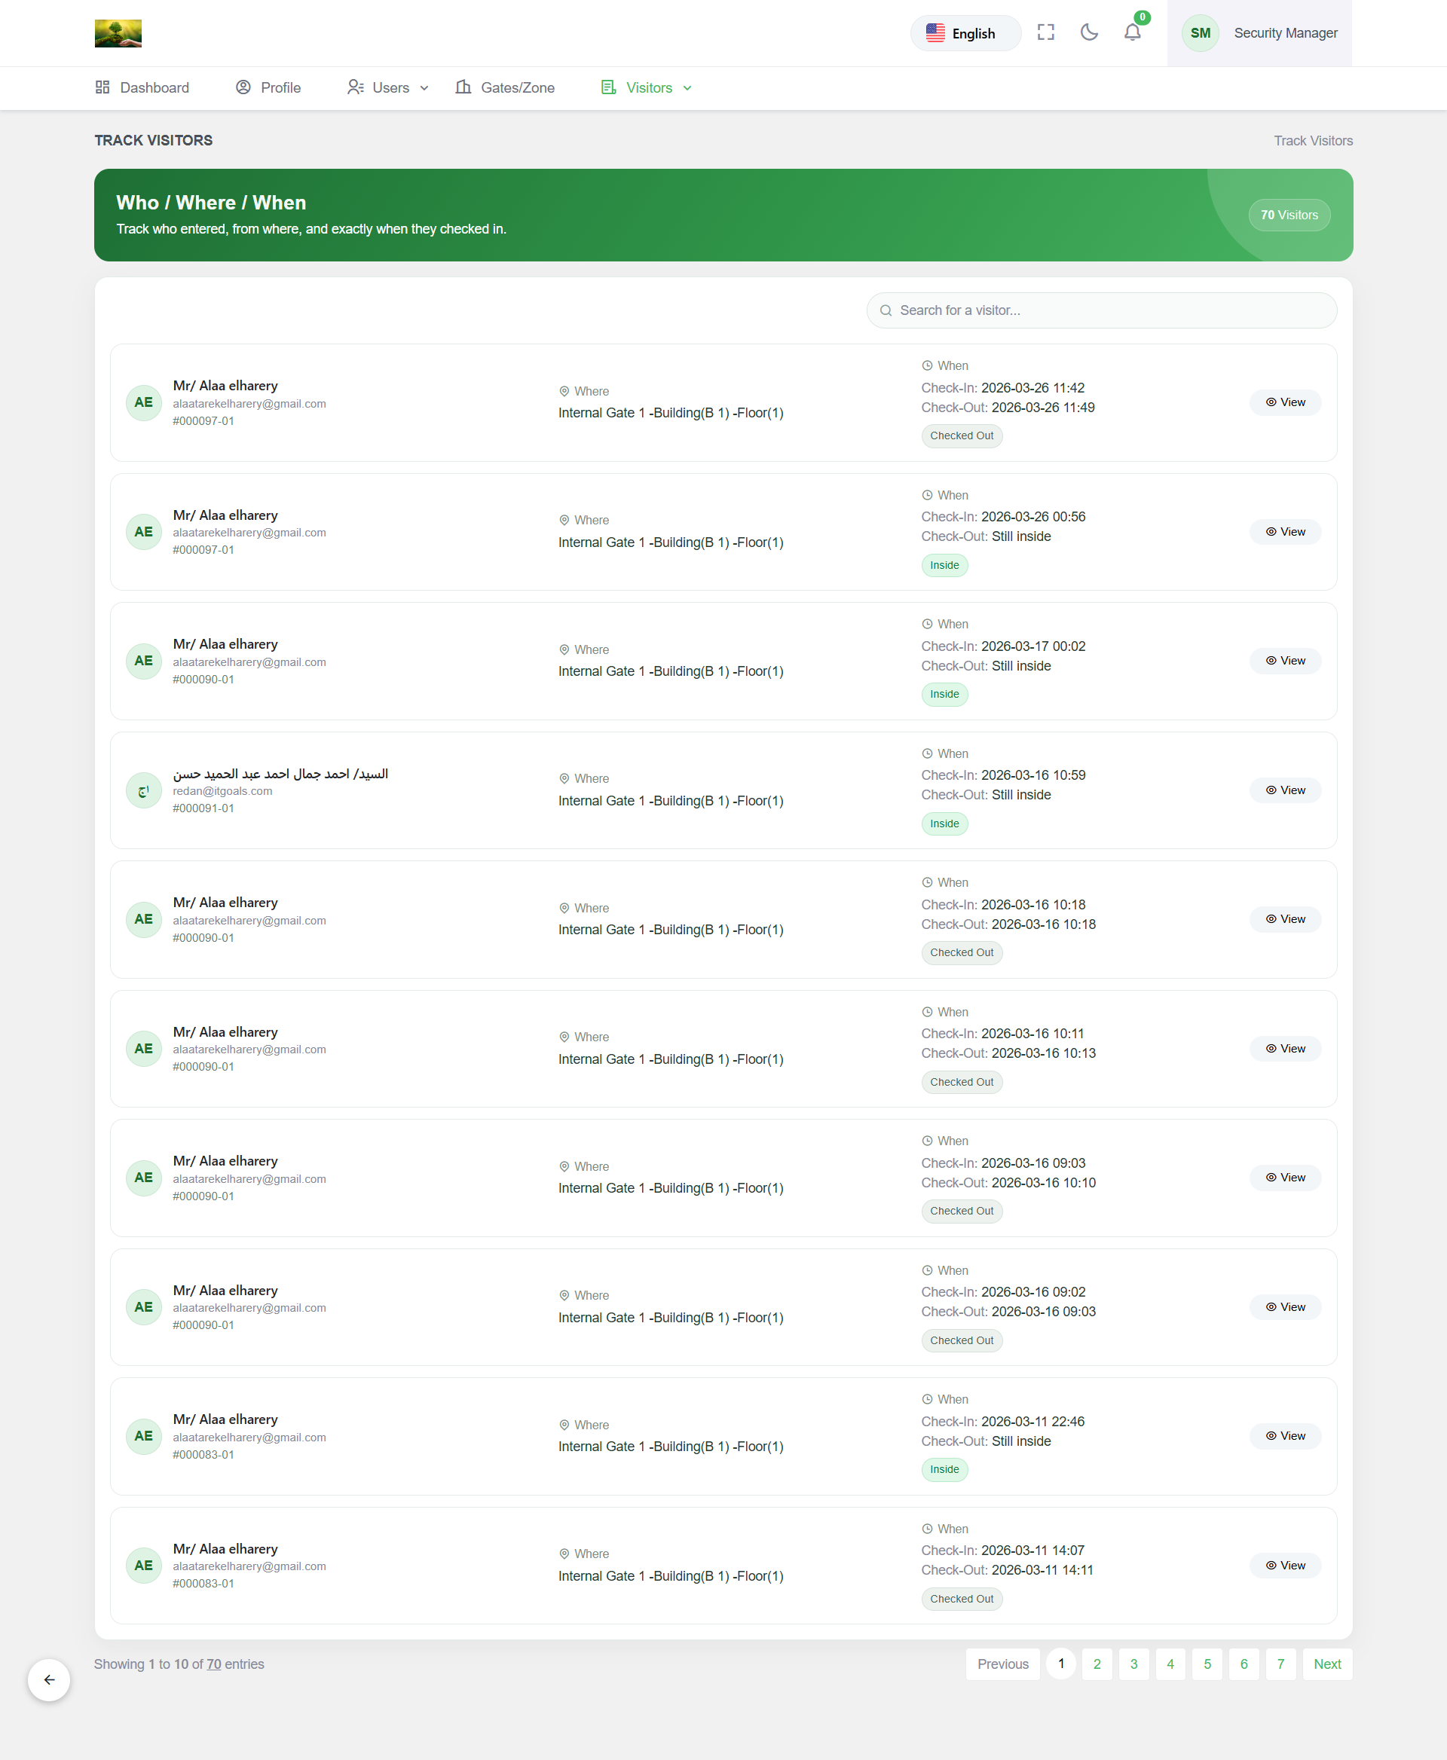
Task: Focus the Search for a visitor field
Action: tap(1101, 310)
